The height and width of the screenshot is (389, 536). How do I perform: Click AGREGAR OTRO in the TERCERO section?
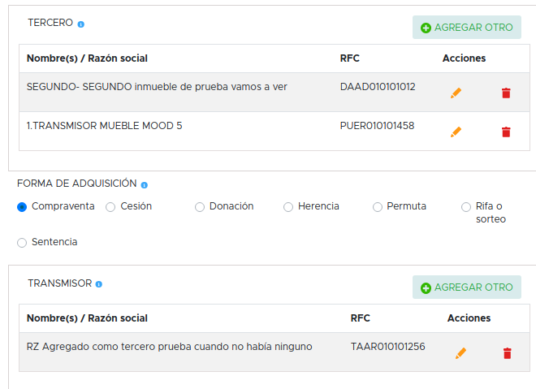tap(467, 28)
